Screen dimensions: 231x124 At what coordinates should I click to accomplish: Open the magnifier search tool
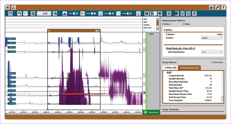188,13
